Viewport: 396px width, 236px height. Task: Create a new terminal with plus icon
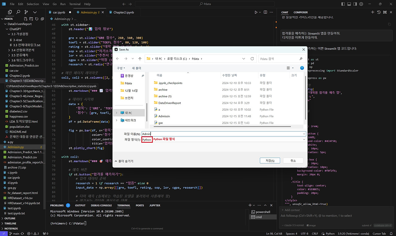[250, 205]
